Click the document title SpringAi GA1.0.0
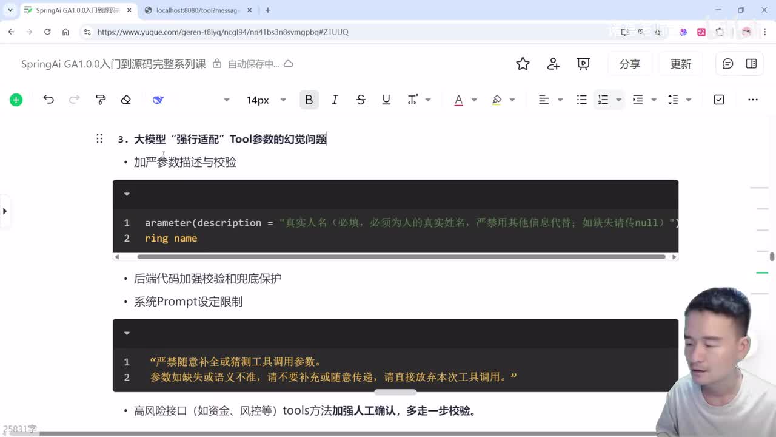 coord(113,64)
